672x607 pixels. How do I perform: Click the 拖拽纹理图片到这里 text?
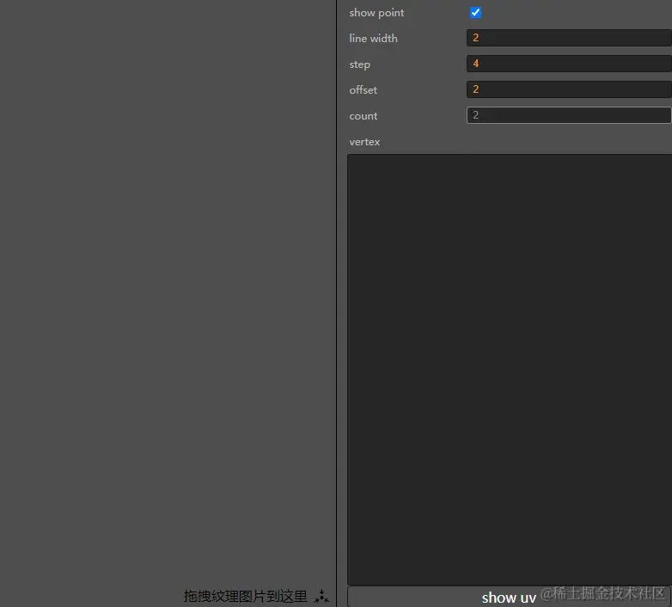point(245,597)
